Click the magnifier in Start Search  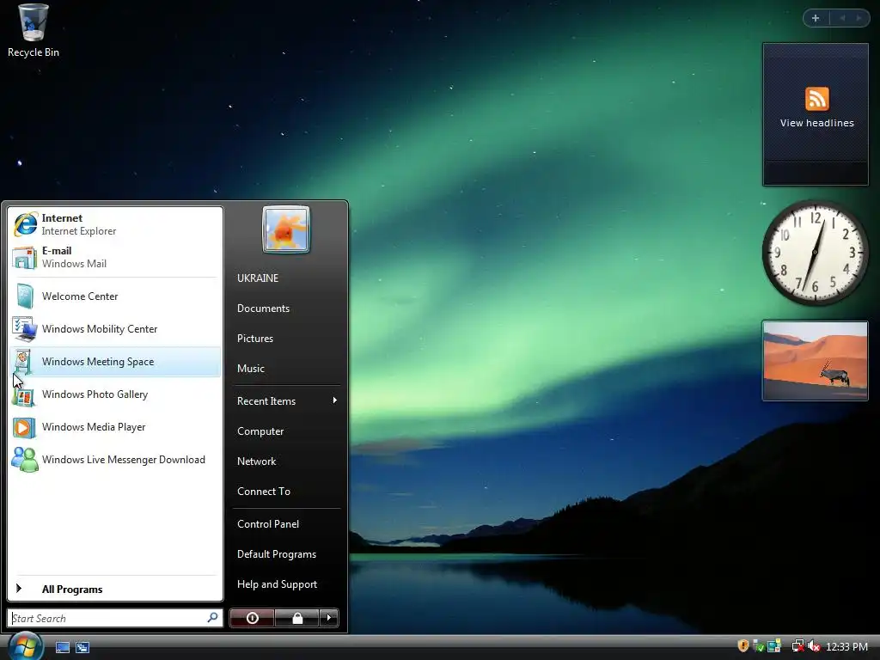pos(213,618)
